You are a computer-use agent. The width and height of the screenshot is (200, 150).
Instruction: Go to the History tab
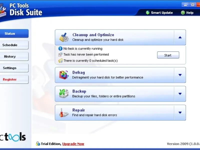point(14,56)
